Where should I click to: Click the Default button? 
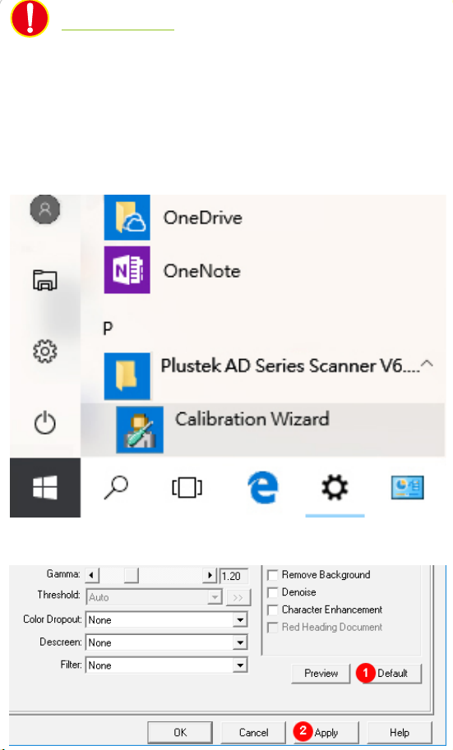click(x=388, y=674)
